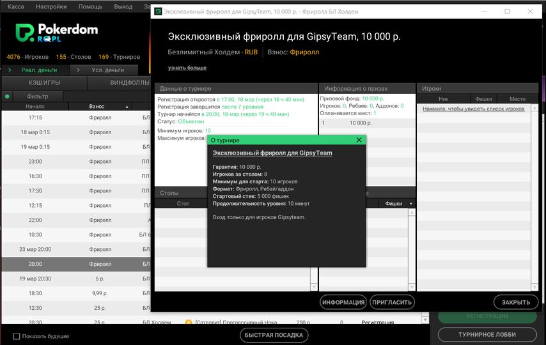
Task: Click scroll-down arrow of players list scrollbar
Action: (534, 287)
